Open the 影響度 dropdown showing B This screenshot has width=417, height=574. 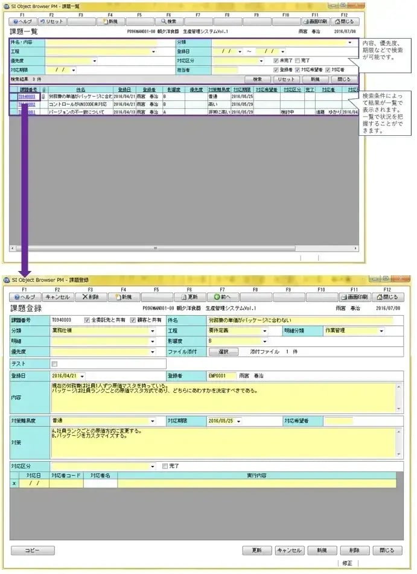[264, 341]
